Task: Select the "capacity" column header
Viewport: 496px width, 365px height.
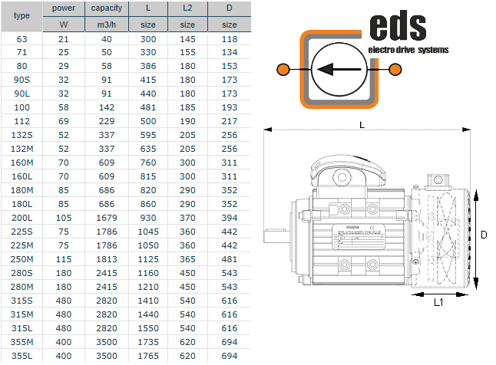Action: [105, 8]
